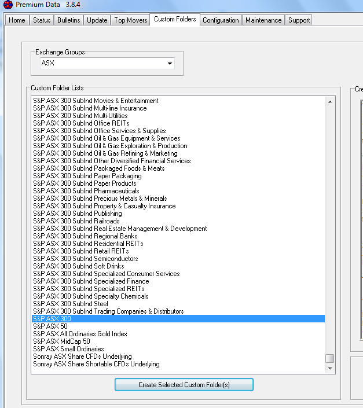Select S&P ASX All Ordinaries Gold Index

pyautogui.click(x=178, y=334)
